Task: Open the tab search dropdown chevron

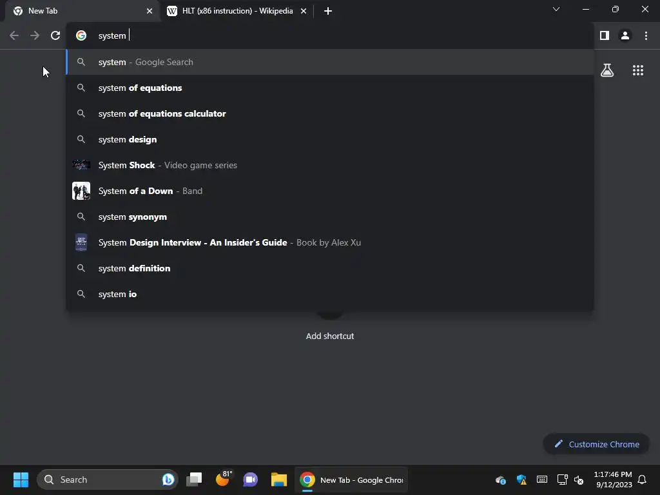Action: pos(556,9)
